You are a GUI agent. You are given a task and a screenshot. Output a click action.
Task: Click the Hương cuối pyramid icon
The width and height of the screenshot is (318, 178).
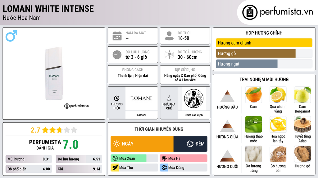point(227,156)
